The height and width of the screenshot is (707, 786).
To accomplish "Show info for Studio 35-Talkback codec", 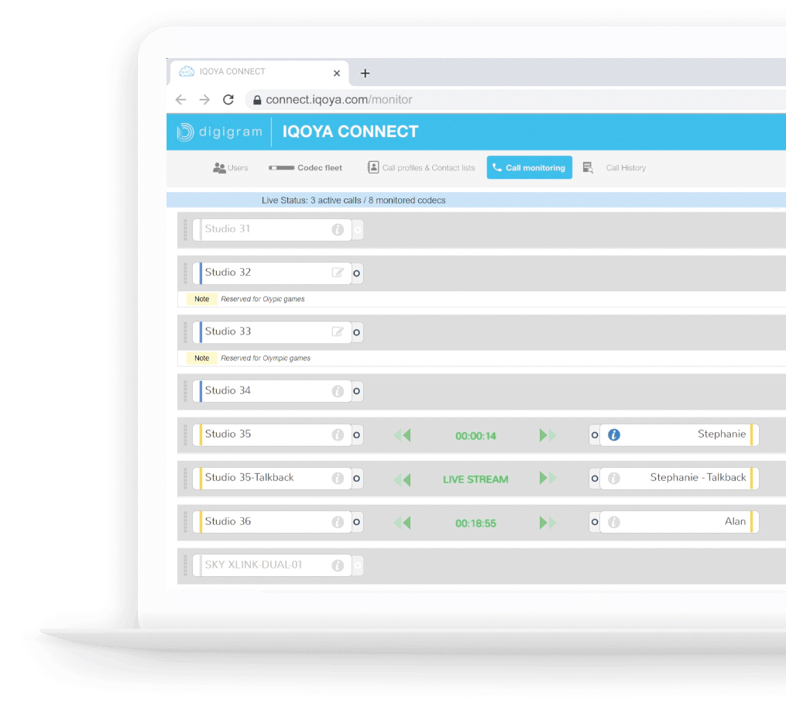I will coord(338,479).
